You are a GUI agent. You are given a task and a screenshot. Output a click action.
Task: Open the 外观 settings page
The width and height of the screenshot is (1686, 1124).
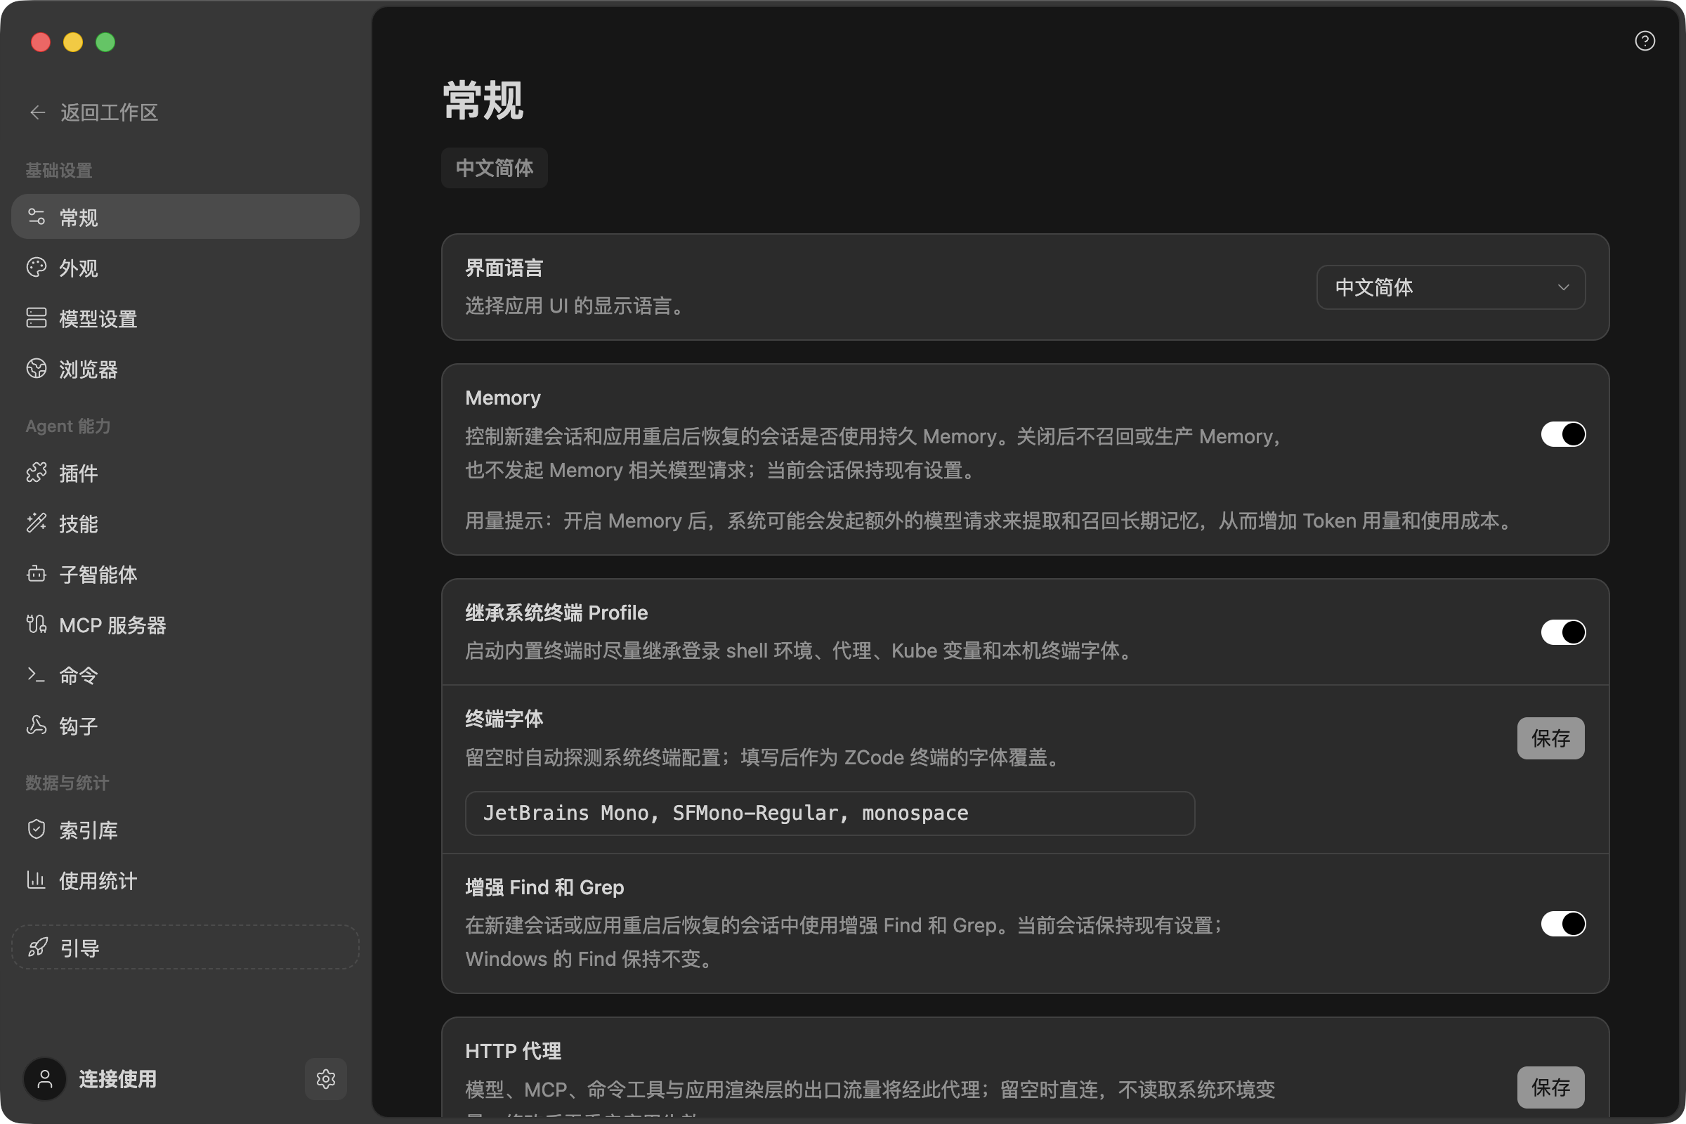pos(185,268)
